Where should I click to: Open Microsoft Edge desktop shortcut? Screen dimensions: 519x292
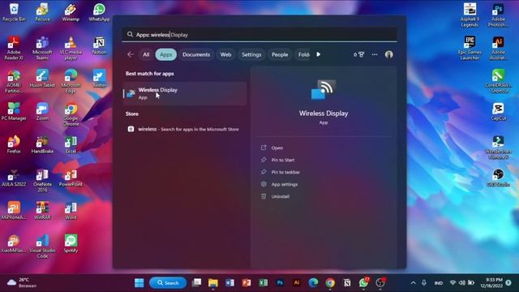click(x=71, y=81)
